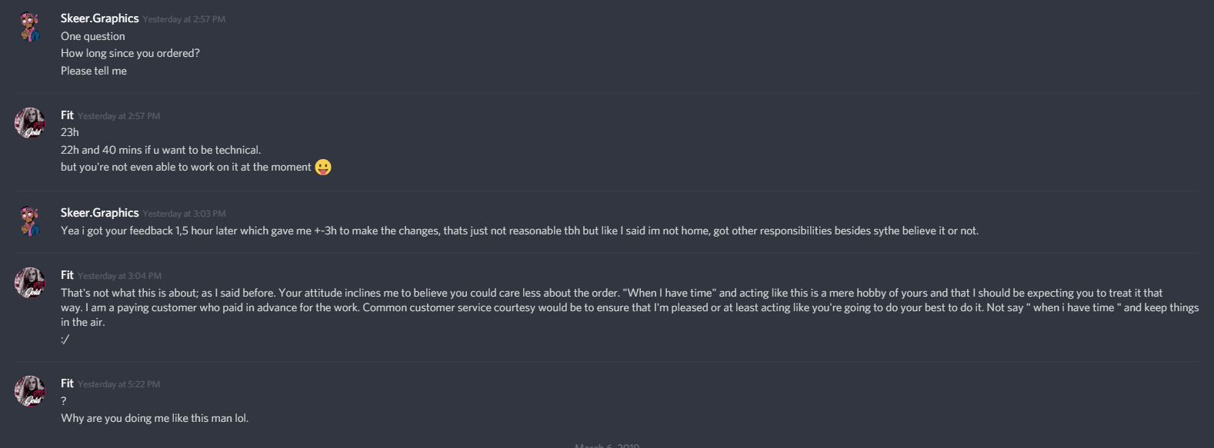Click the "How long since you ordered?" message
This screenshot has width=1214, height=448.
pyautogui.click(x=130, y=53)
